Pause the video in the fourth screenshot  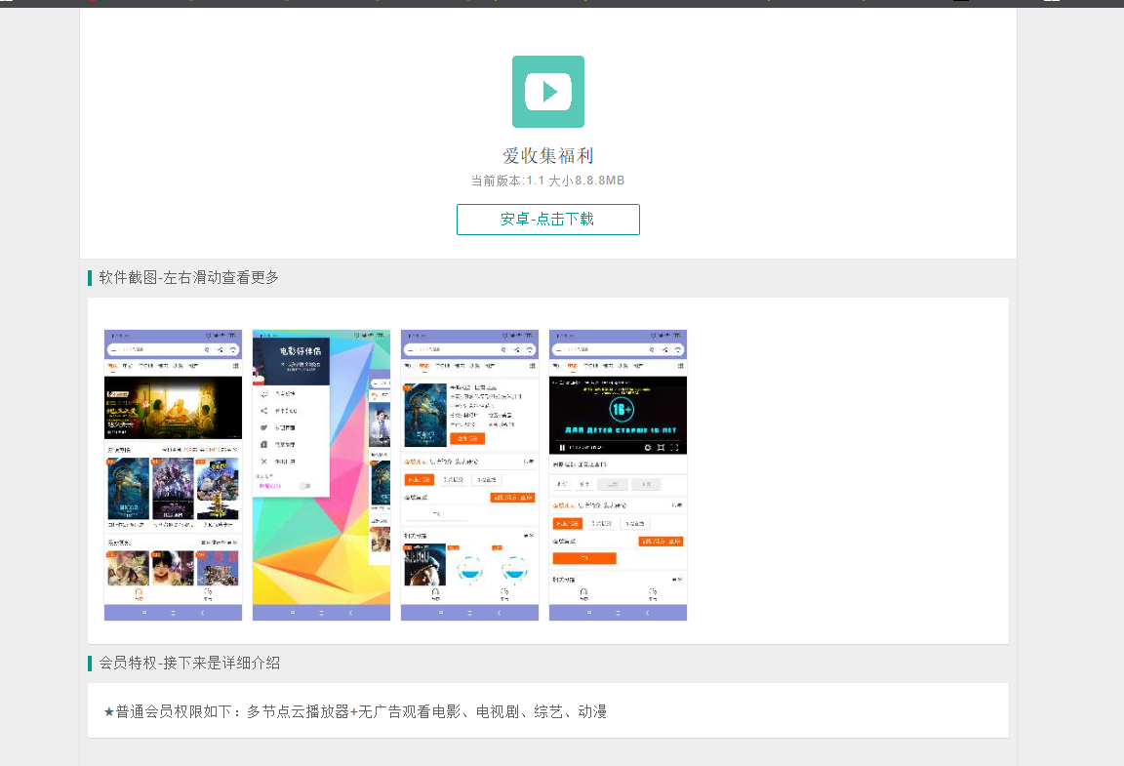[562, 447]
